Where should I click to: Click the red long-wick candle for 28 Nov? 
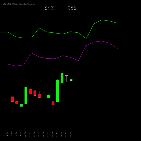pyautogui.click(x=53, y=103)
